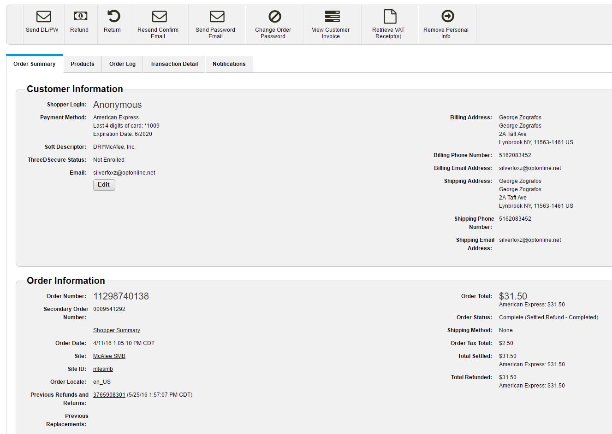Click the billing phone number 5162083452
Image resolution: width=612 pixels, height=434 pixels.
[x=515, y=155]
